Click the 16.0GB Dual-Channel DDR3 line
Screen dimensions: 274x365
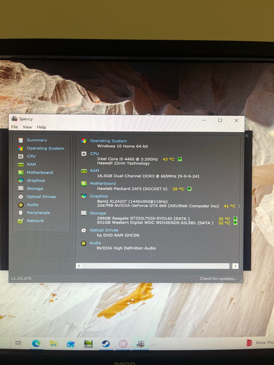148,176
